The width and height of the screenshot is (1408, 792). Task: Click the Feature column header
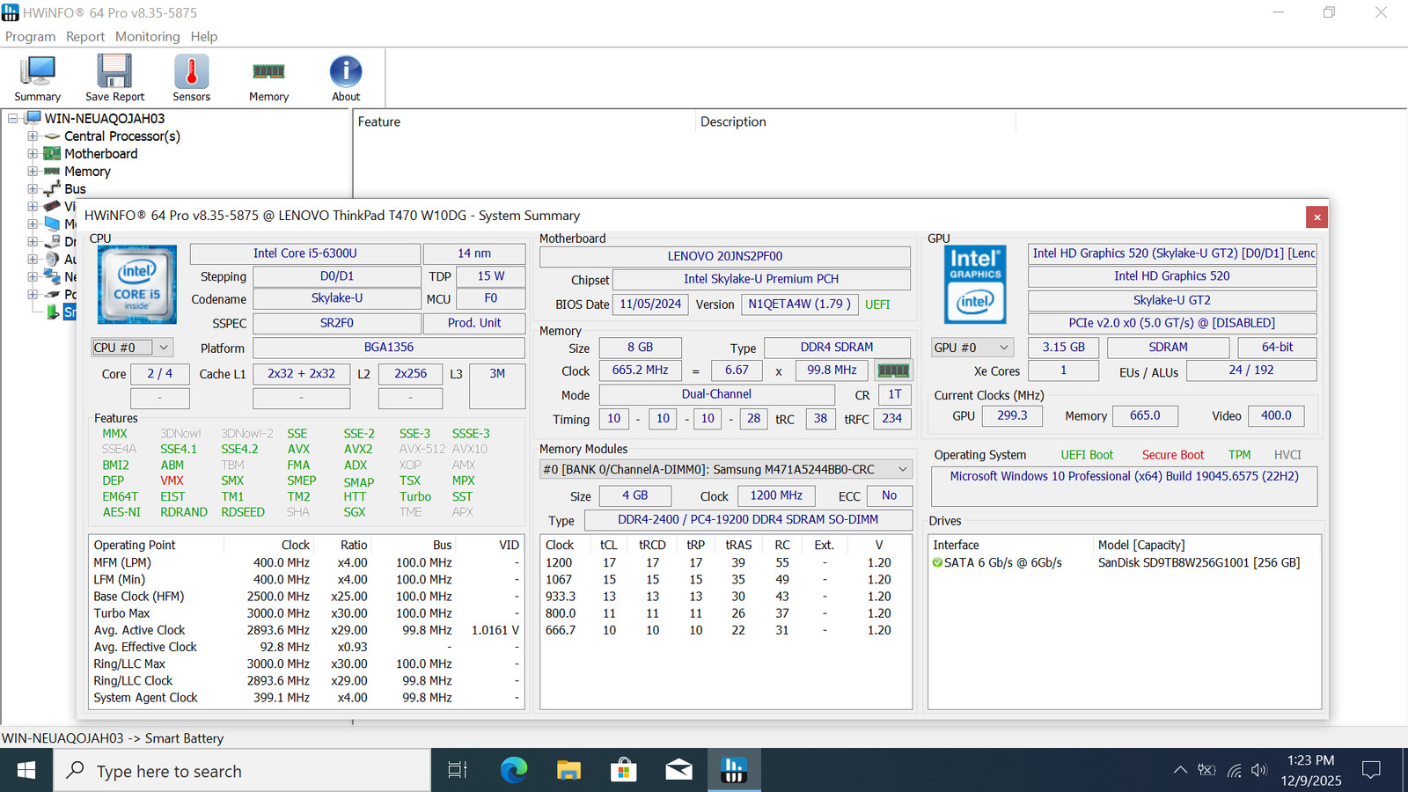pyautogui.click(x=524, y=121)
